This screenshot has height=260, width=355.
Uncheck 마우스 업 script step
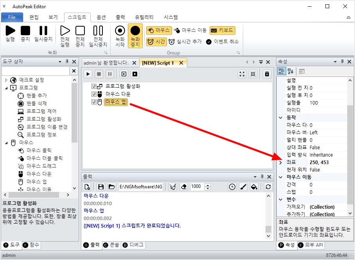coord(94,102)
